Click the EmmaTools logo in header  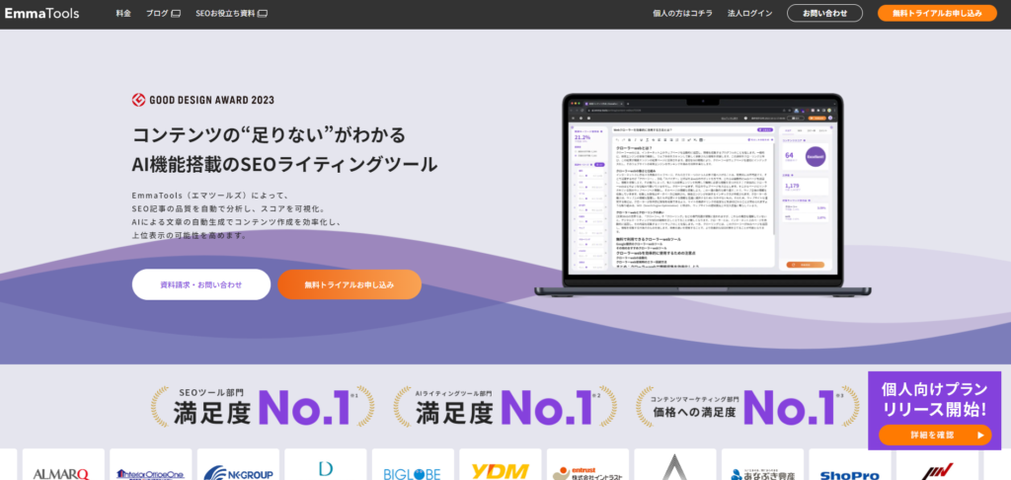(40, 14)
